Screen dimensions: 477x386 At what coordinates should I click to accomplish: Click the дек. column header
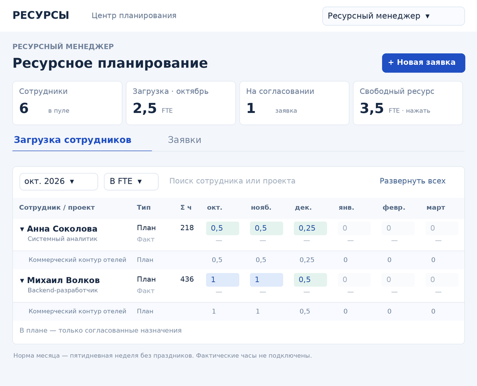tap(303, 208)
